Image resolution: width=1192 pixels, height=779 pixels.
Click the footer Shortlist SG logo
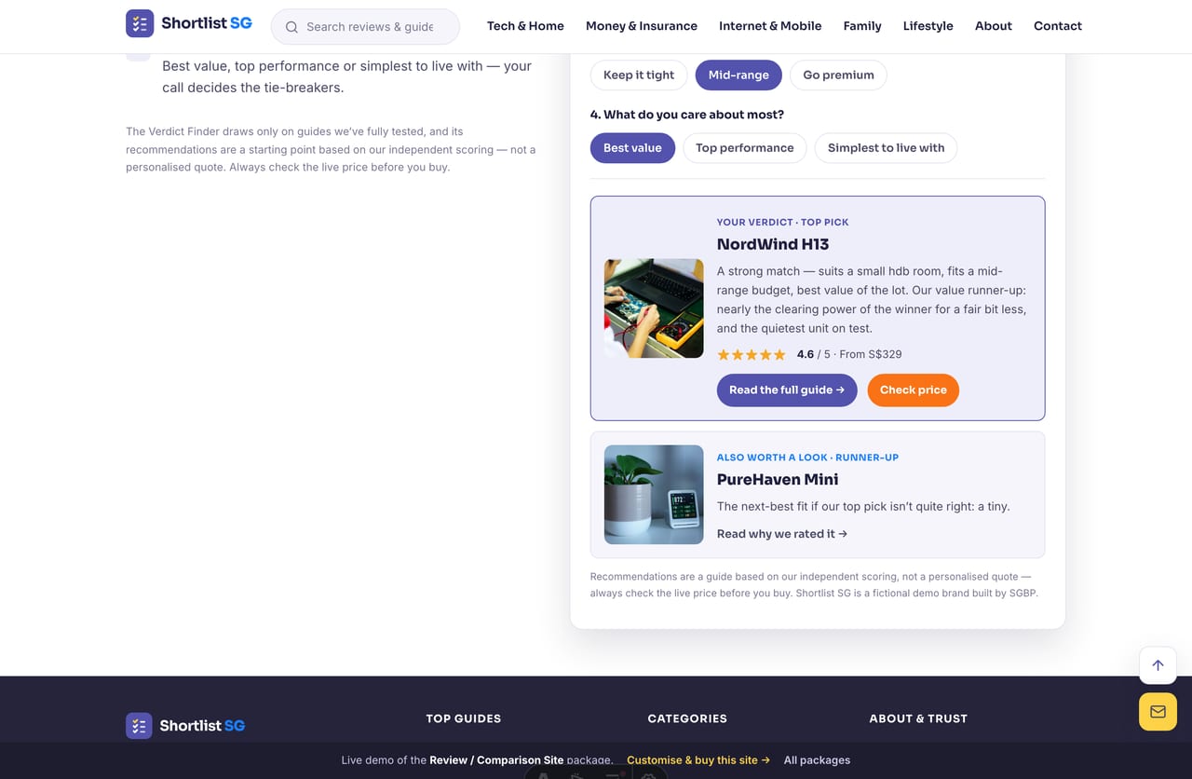click(x=185, y=725)
